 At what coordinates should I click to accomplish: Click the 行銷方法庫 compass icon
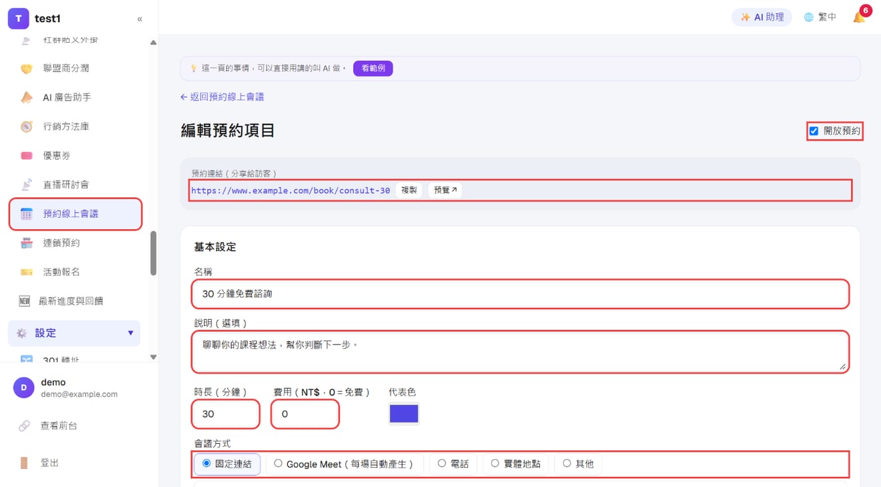26,127
